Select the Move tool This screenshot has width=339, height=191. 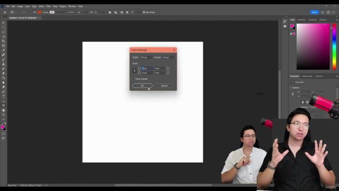point(3,23)
